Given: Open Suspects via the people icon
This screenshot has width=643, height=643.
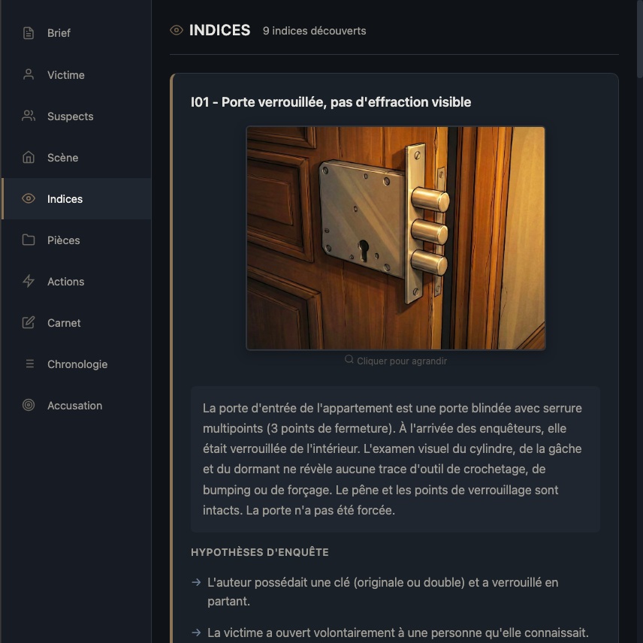Looking at the screenshot, I should [x=29, y=116].
